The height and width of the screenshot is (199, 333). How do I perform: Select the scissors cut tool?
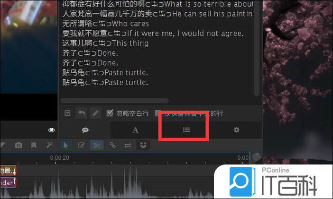click(x=97, y=145)
